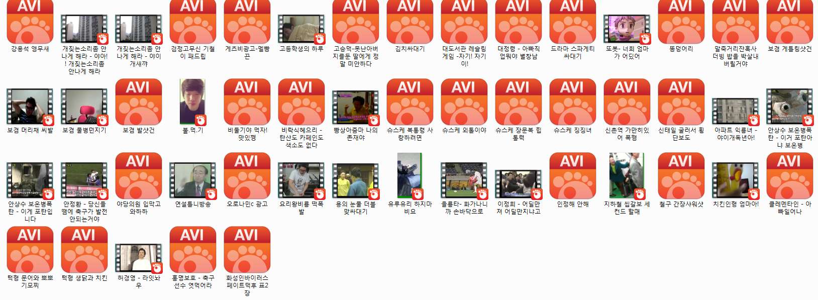
Task: Select the '보겸 발샷건' AVI icon
Action: click(x=139, y=102)
